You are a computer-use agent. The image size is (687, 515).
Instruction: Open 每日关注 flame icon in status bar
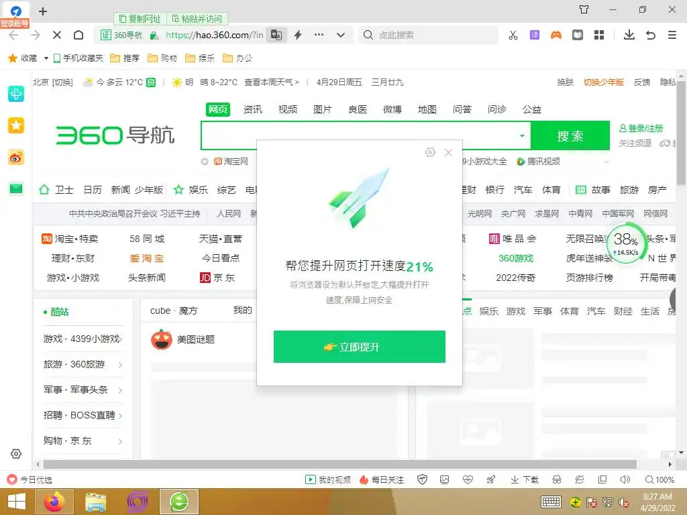pyautogui.click(x=382, y=480)
